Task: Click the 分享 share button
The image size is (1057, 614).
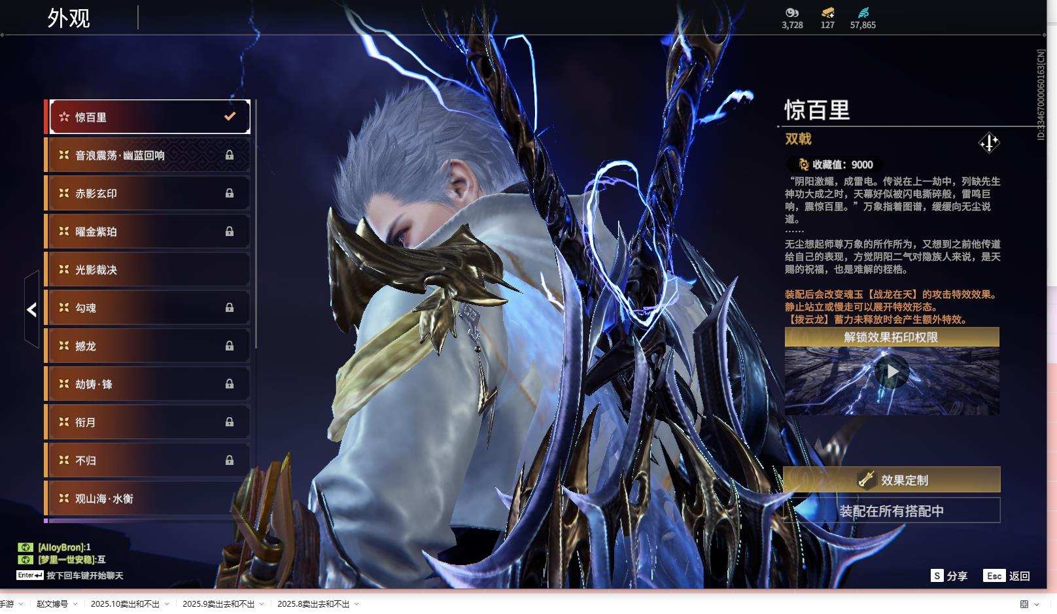Action: tap(949, 575)
